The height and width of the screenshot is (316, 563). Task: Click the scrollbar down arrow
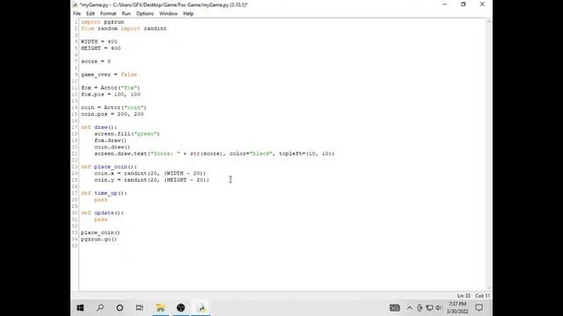(x=489, y=289)
